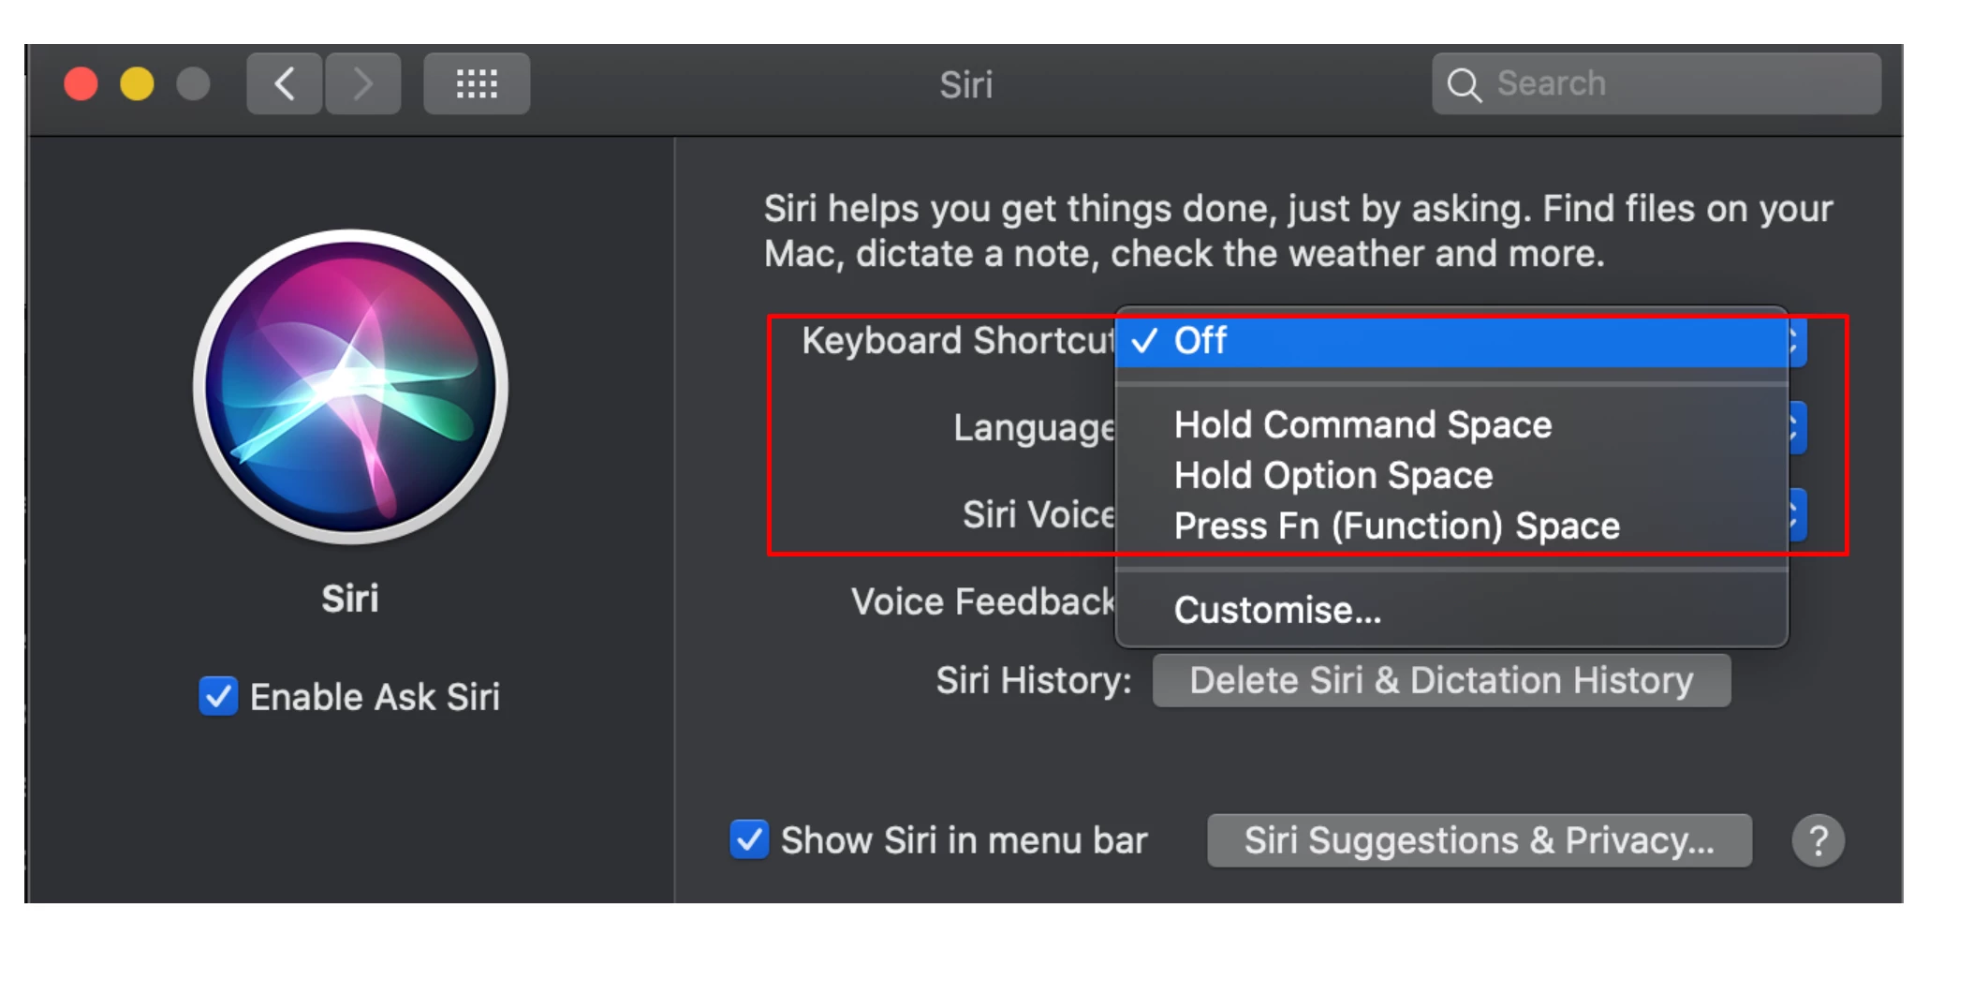The image size is (1988, 993).
Task: Select Hold Option Space shortcut
Action: (1333, 476)
